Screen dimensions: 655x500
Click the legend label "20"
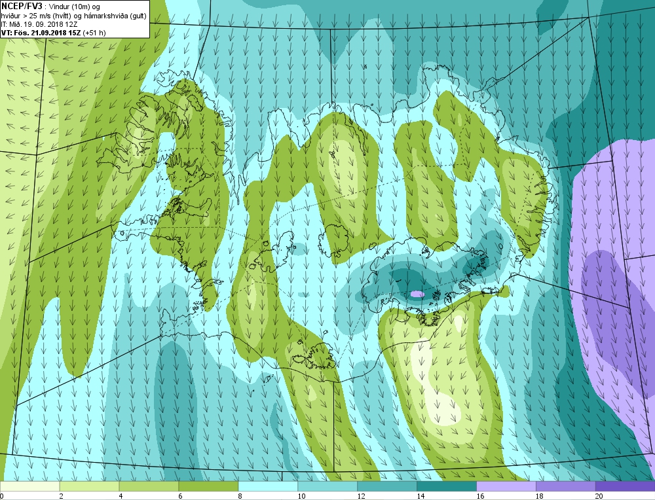click(x=599, y=496)
